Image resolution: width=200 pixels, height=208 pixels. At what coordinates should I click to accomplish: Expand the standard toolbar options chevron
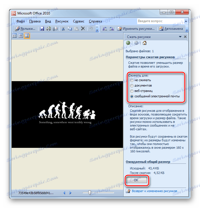[97, 29]
